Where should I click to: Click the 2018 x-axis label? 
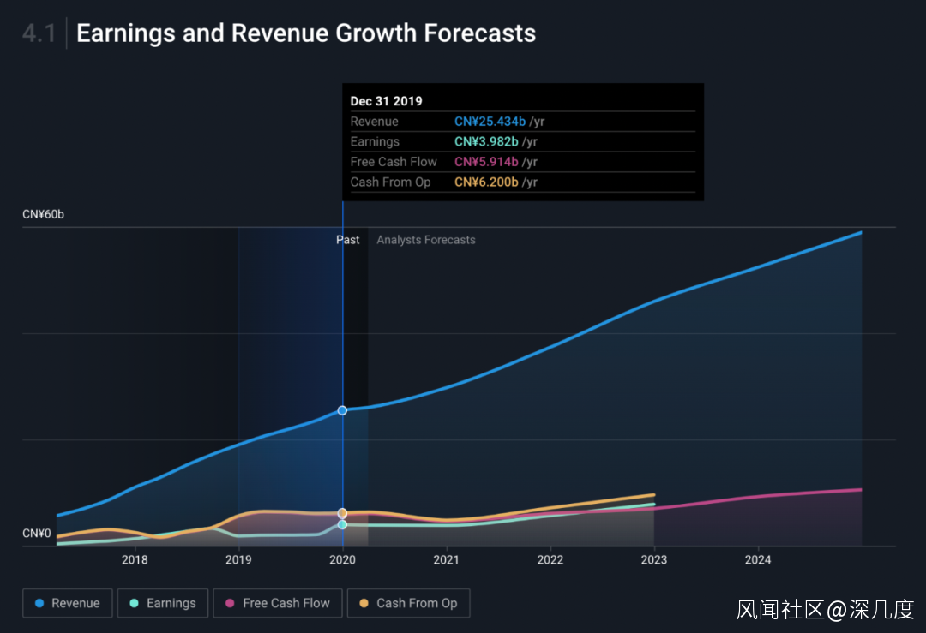tap(135, 559)
